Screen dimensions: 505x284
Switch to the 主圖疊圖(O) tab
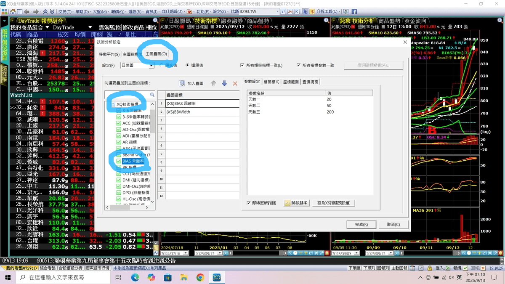click(156, 54)
